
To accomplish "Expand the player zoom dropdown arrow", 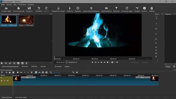I will coord(110,62).
